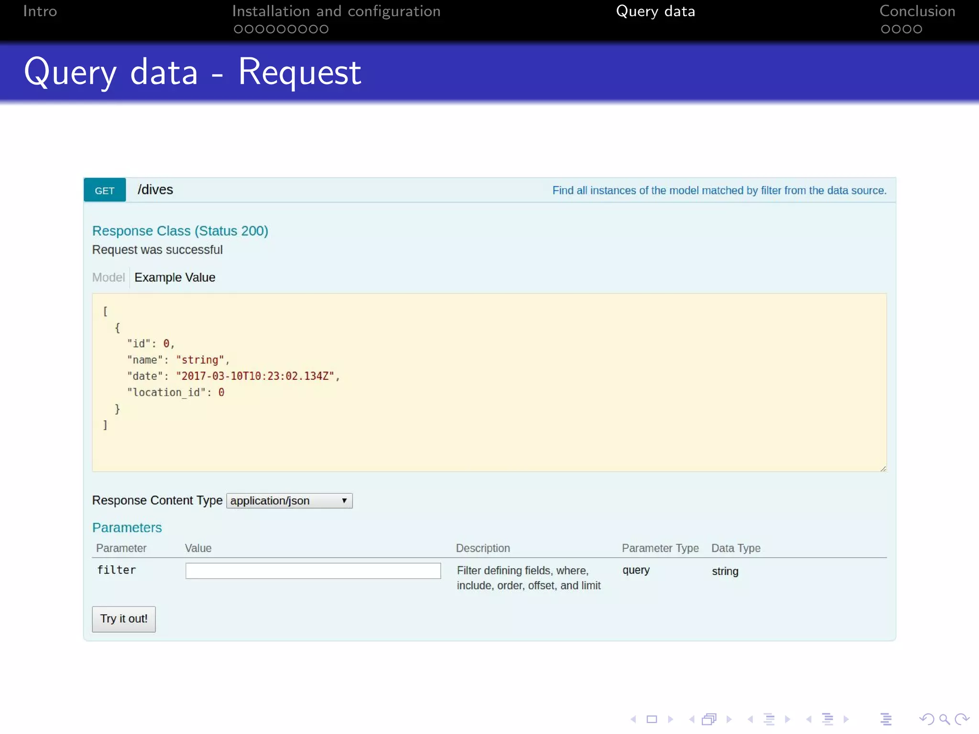979x734 pixels.
Task: Open the Response Content Type dropdown
Action: (289, 501)
